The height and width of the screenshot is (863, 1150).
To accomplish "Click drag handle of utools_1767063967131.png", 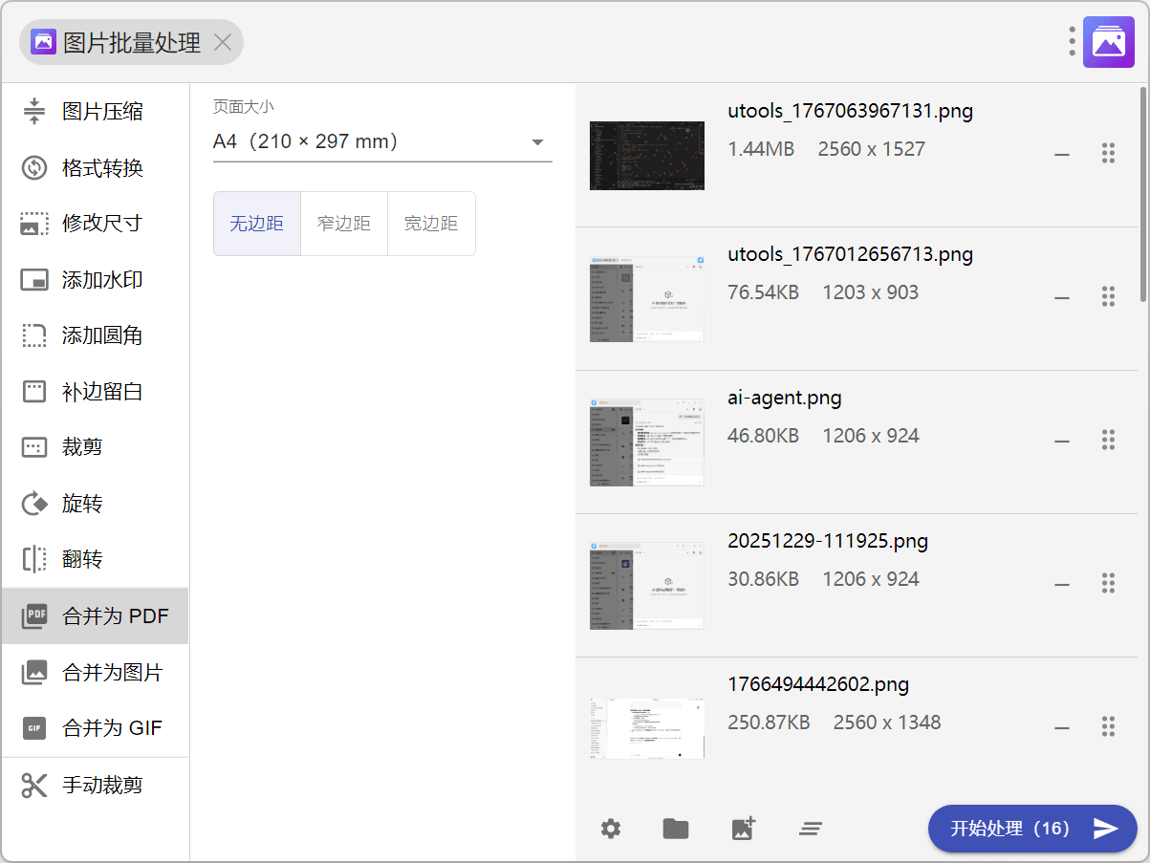I will (x=1109, y=153).
